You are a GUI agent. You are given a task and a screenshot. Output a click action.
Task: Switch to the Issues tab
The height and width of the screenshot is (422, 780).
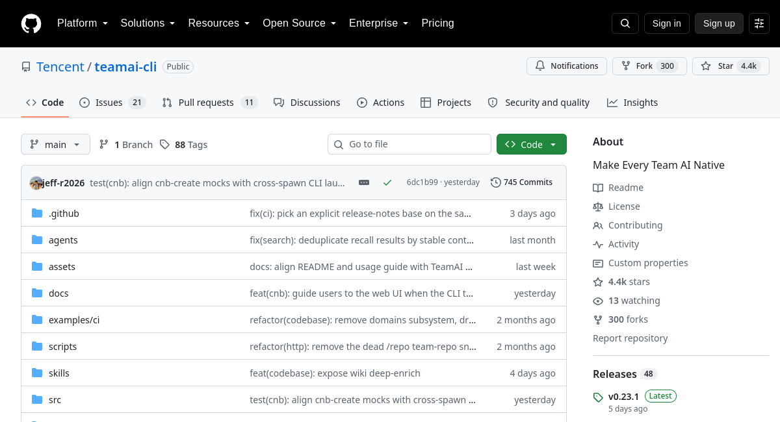click(112, 103)
